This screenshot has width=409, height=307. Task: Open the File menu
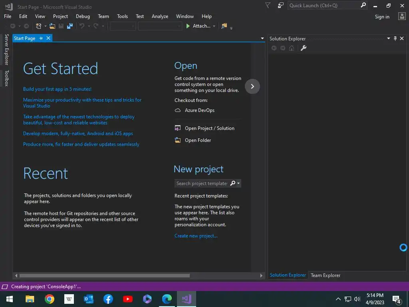tap(8, 16)
